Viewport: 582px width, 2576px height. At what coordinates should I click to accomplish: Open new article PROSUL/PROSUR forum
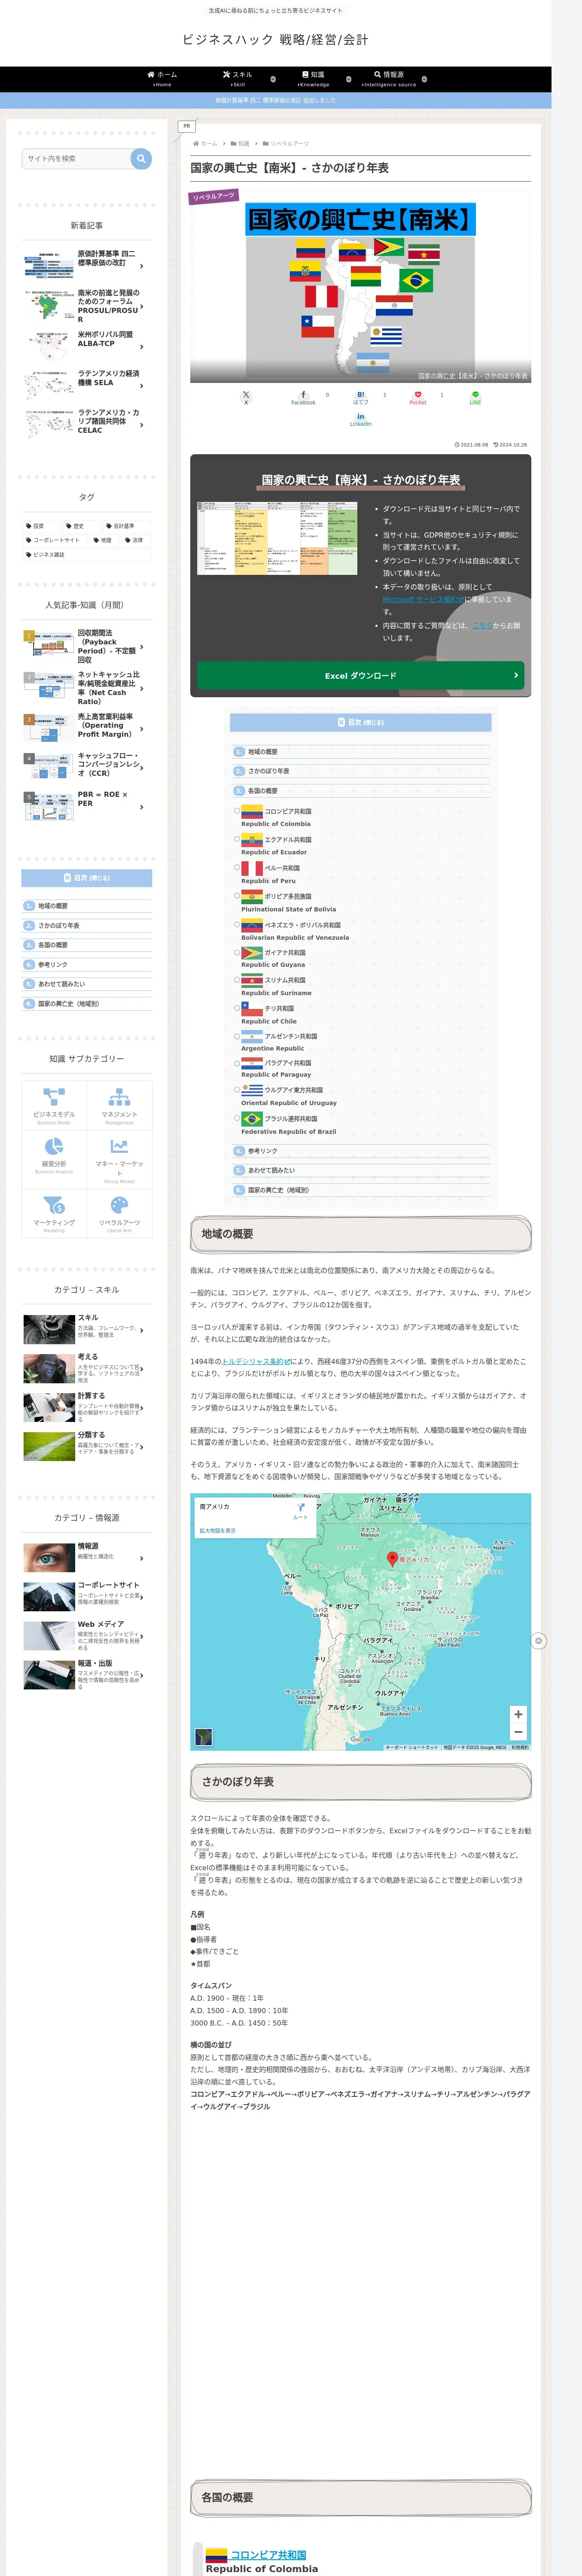[87, 306]
